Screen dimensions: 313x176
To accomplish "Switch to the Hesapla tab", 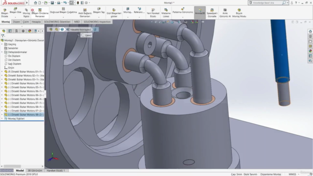I will click(x=36, y=22).
